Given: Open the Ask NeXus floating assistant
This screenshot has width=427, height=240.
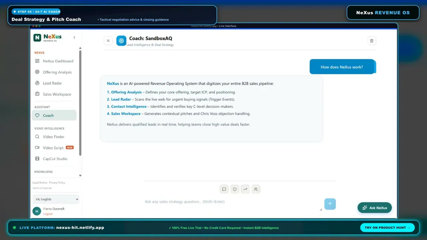Looking at the screenshot, I should 375,208.
